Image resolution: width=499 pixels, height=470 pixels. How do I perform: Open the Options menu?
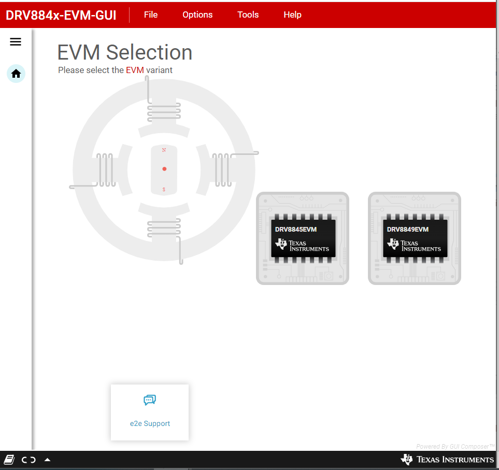click(197, 15)
